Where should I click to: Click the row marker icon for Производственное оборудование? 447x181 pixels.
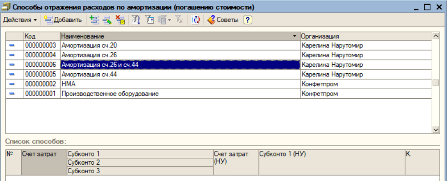pyautogui.click(x=12, y=94)
